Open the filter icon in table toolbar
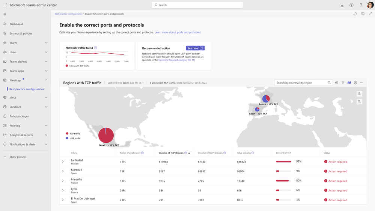The image size is (375, 211). [343, 83]
